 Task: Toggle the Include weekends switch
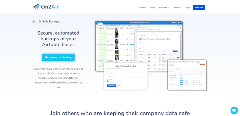(x=108, y=81)
